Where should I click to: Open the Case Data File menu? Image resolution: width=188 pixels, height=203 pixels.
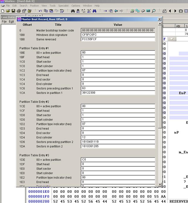[4, 21]
